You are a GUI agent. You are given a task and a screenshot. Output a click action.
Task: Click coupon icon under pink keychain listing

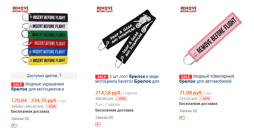pyautogui.click(x=182, y=118)
